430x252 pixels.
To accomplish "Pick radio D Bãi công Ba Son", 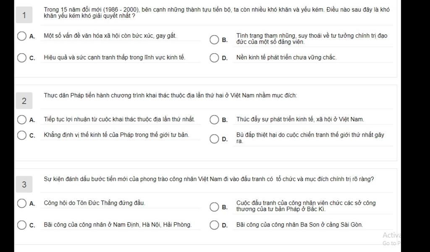I will (214, 225).
